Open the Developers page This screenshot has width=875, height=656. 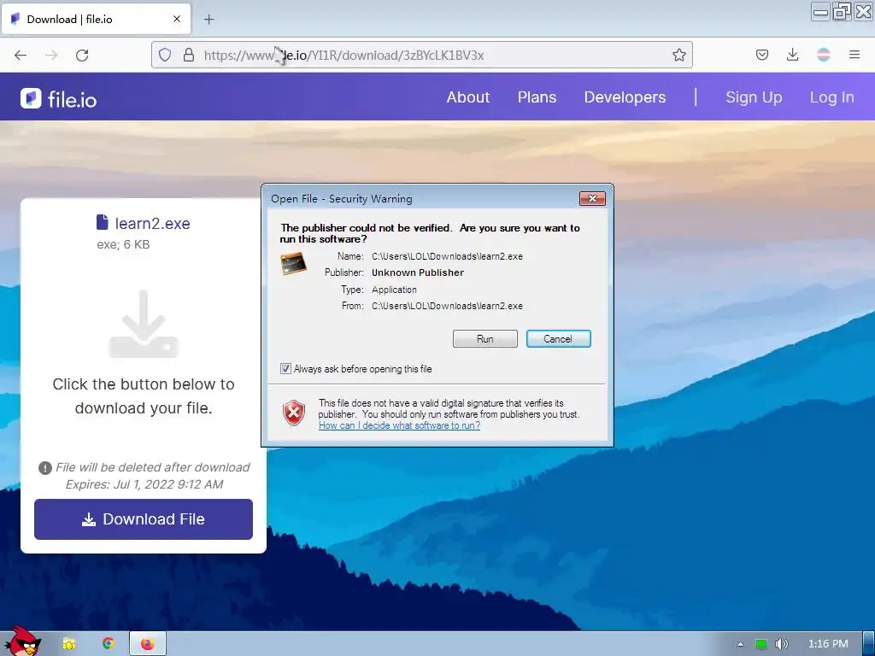click(625, 97)
